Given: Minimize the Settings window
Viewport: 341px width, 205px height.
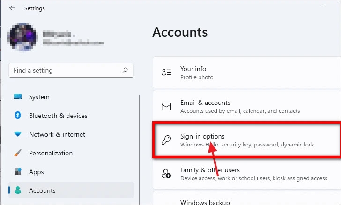Looking at the screenshot, I should coord(323,4).
